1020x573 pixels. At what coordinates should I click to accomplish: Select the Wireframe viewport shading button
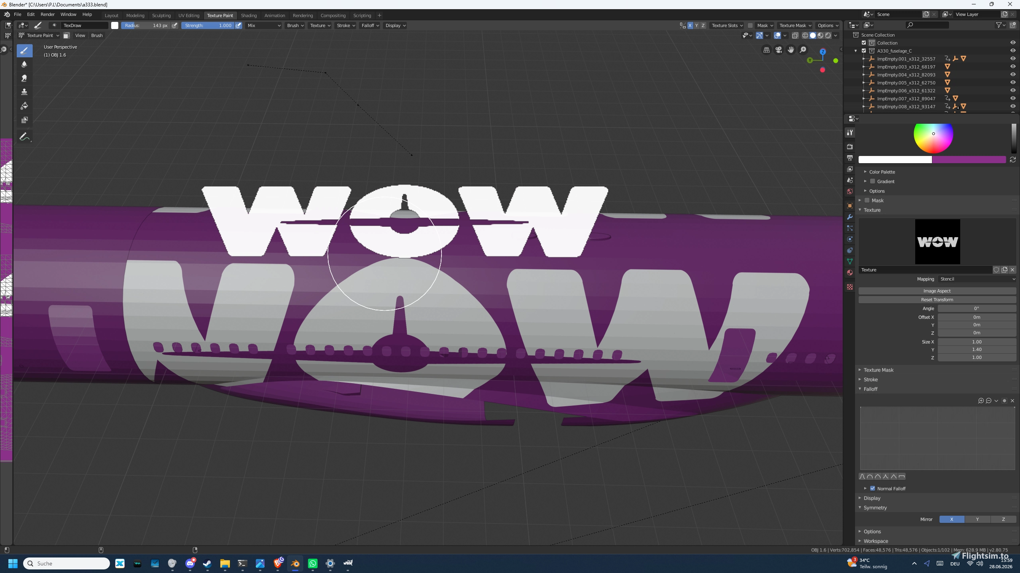point(805,35)
